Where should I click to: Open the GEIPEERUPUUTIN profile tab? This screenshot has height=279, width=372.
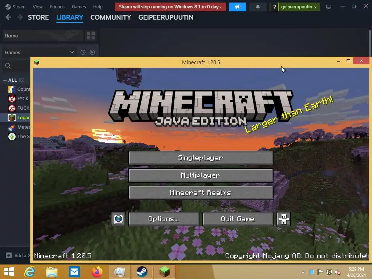[x=166, y=17]
